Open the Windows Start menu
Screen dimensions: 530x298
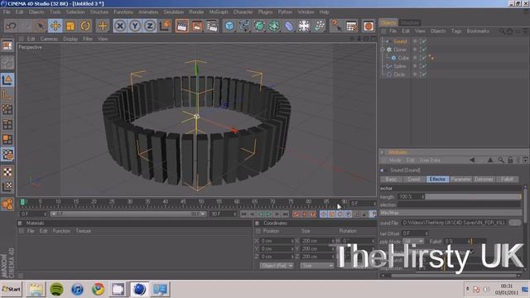11,289
